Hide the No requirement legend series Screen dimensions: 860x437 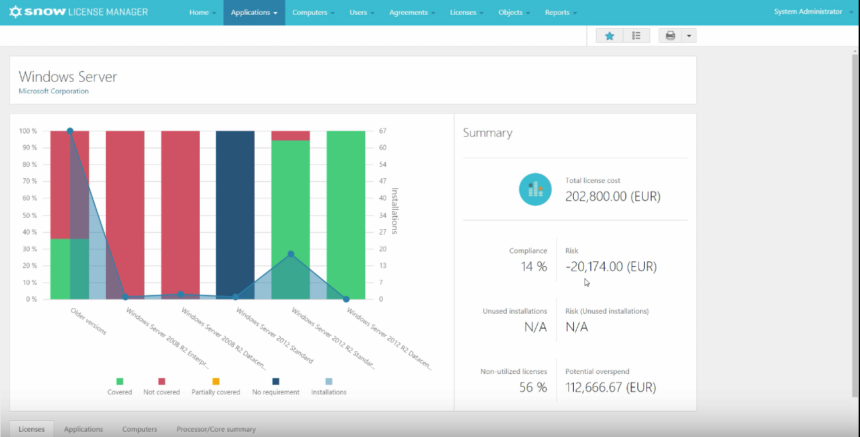pos(275,387)
